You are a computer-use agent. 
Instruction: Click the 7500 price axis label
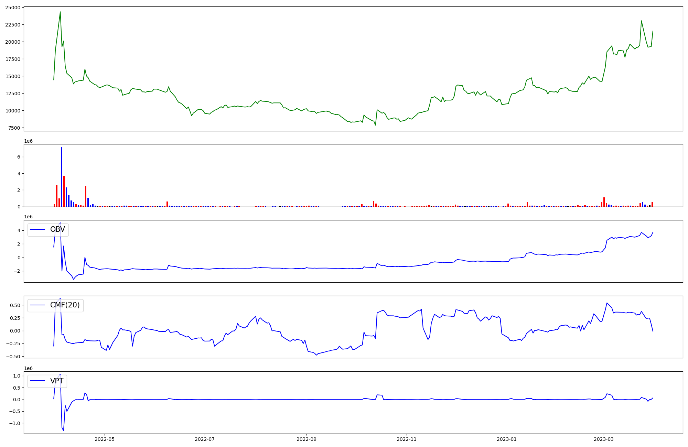14,128
